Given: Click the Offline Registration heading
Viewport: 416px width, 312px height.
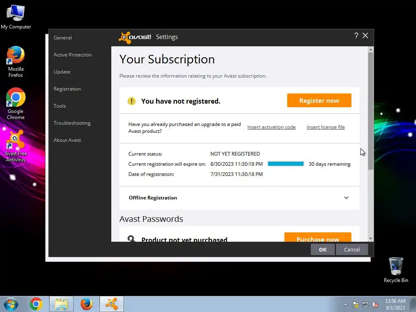Looking at the screenshot, I should pos(153,198).
